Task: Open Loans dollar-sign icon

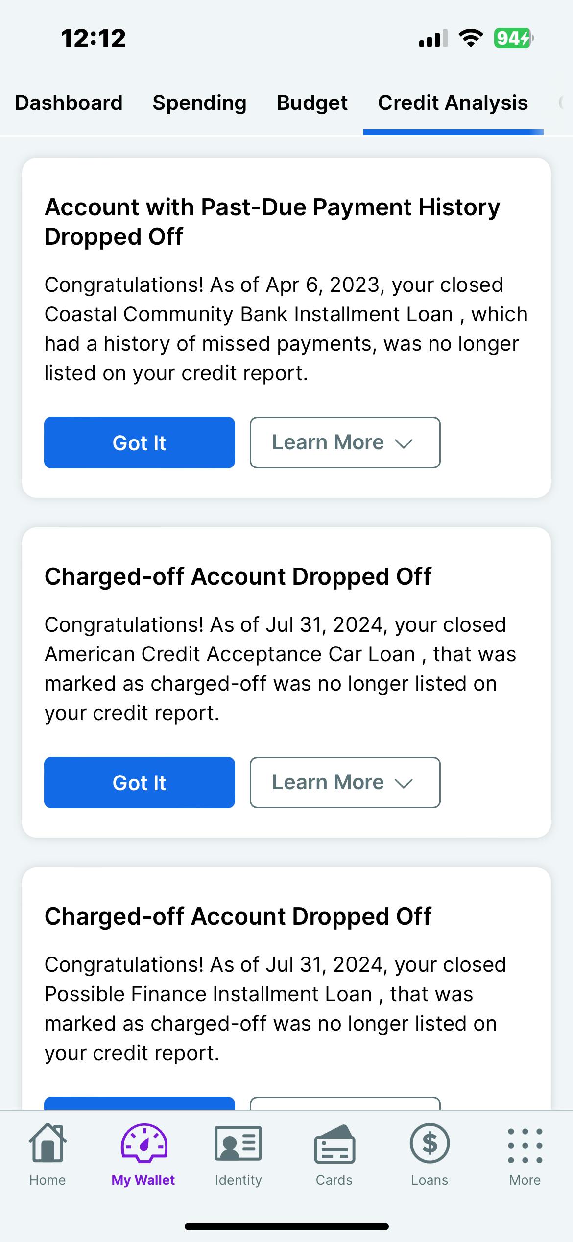Action: (x=430, y=1143)
